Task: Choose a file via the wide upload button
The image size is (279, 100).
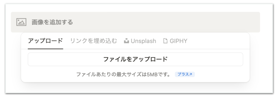Action: tap(135, 59)
